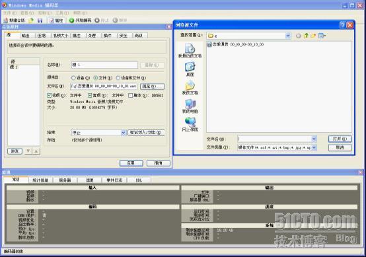Click the Browse (浏览) button
Viewport: 366px width, 257px height.
pos(152,87)
